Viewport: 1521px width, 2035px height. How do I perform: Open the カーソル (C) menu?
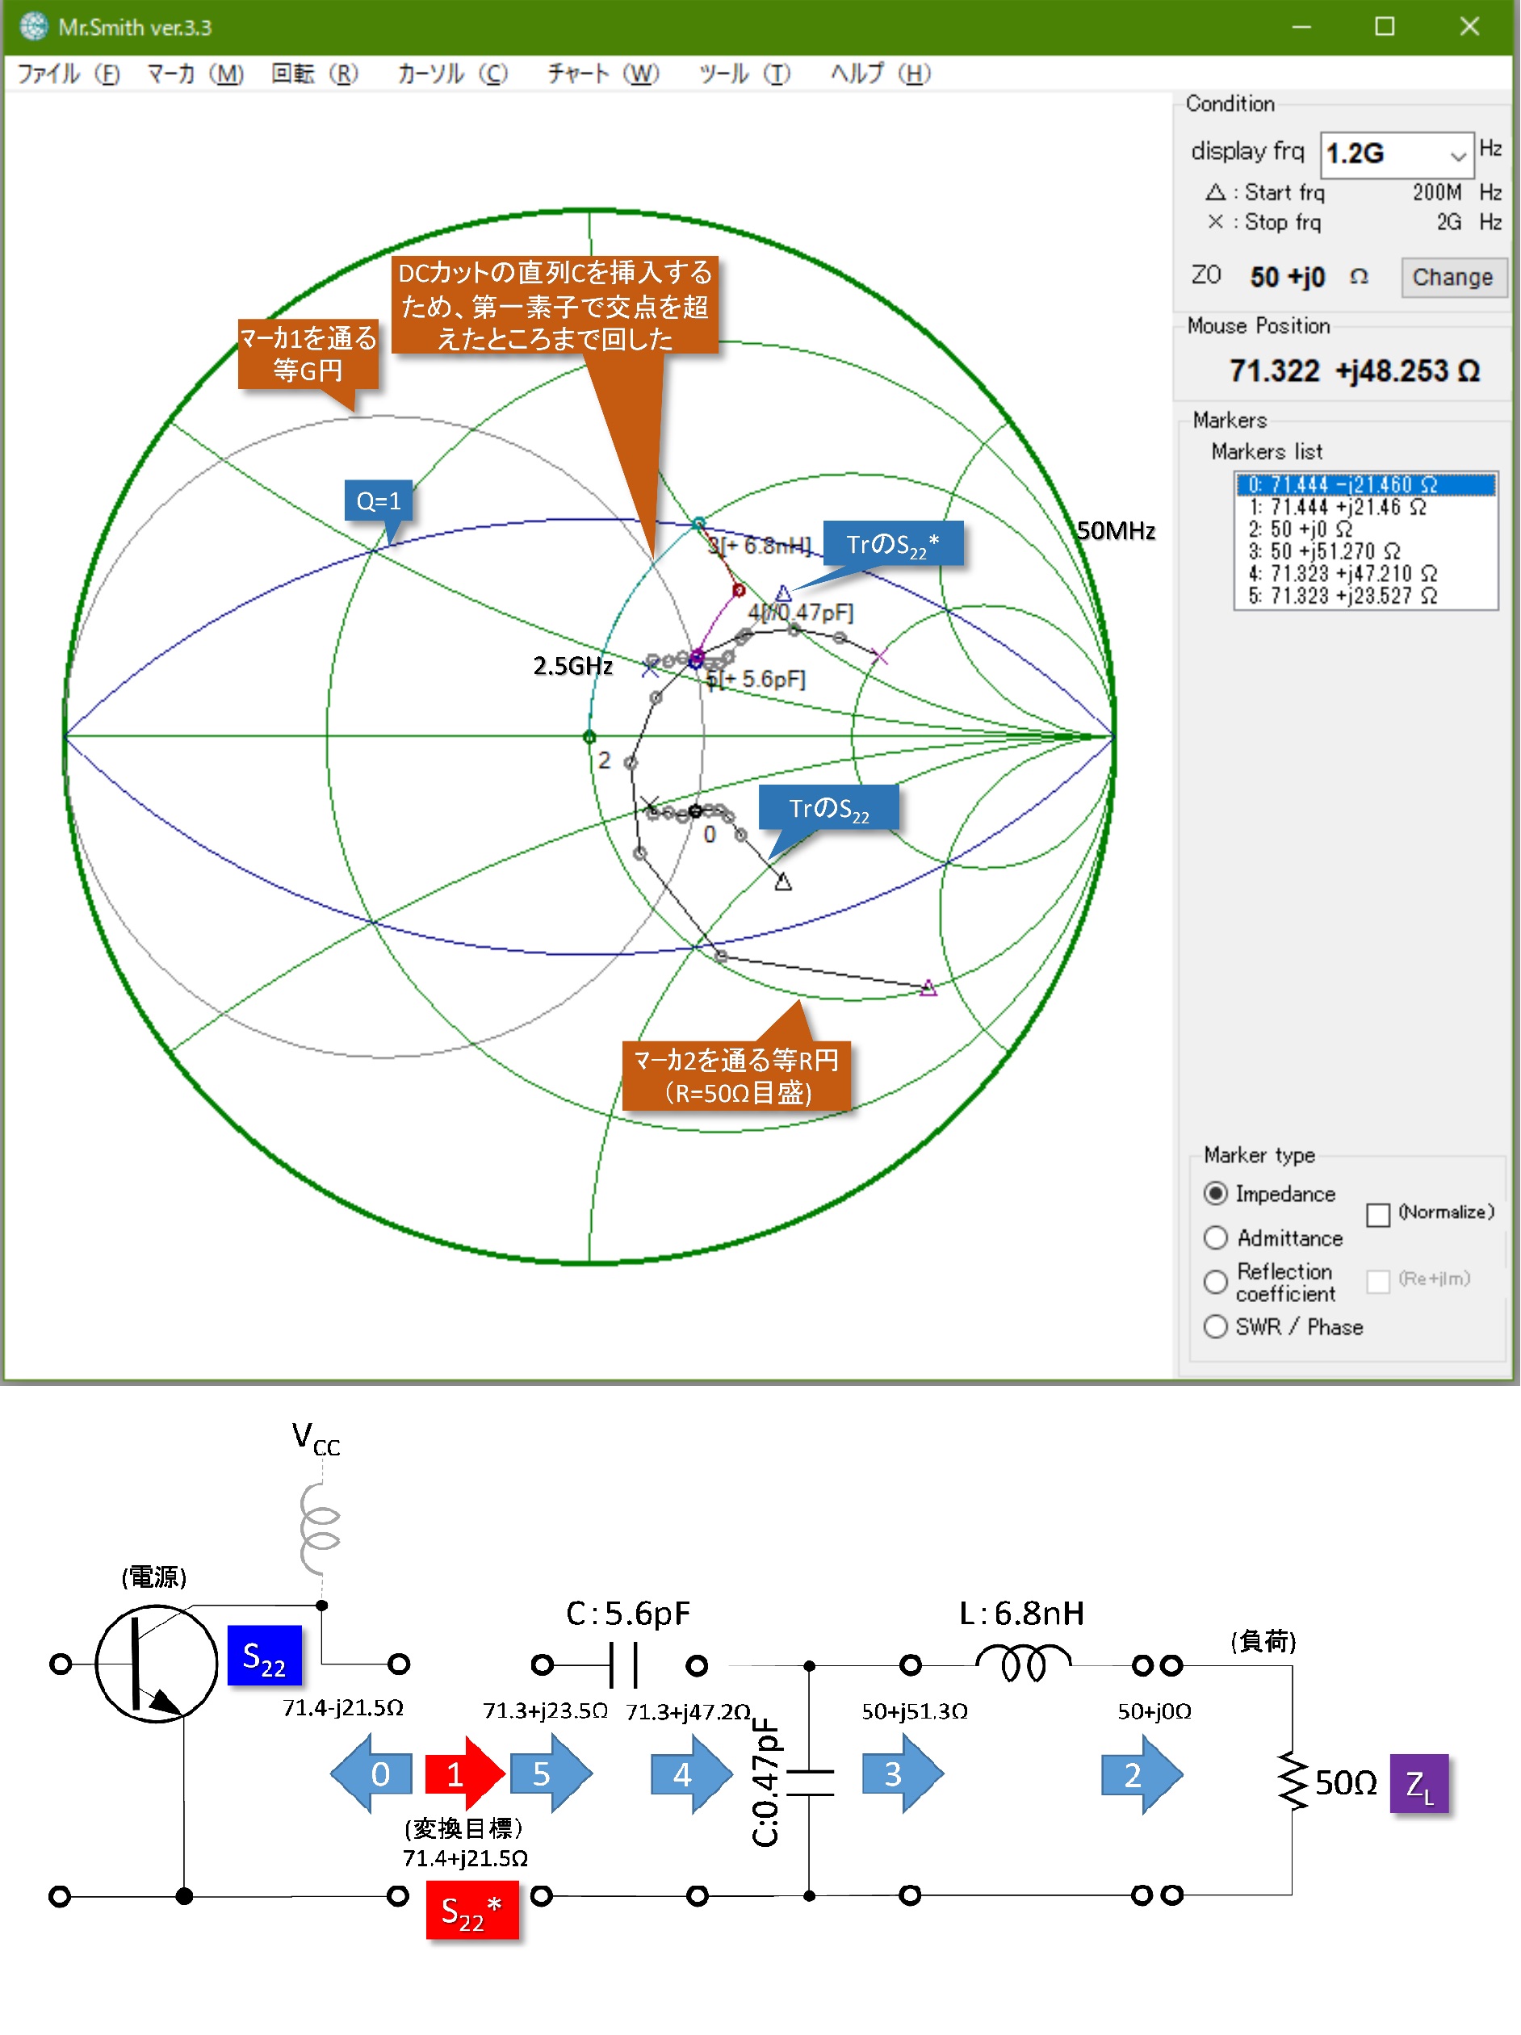point(452,73)
